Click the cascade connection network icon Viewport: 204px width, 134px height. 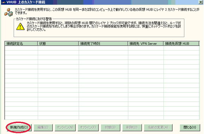tap(8, 12)
